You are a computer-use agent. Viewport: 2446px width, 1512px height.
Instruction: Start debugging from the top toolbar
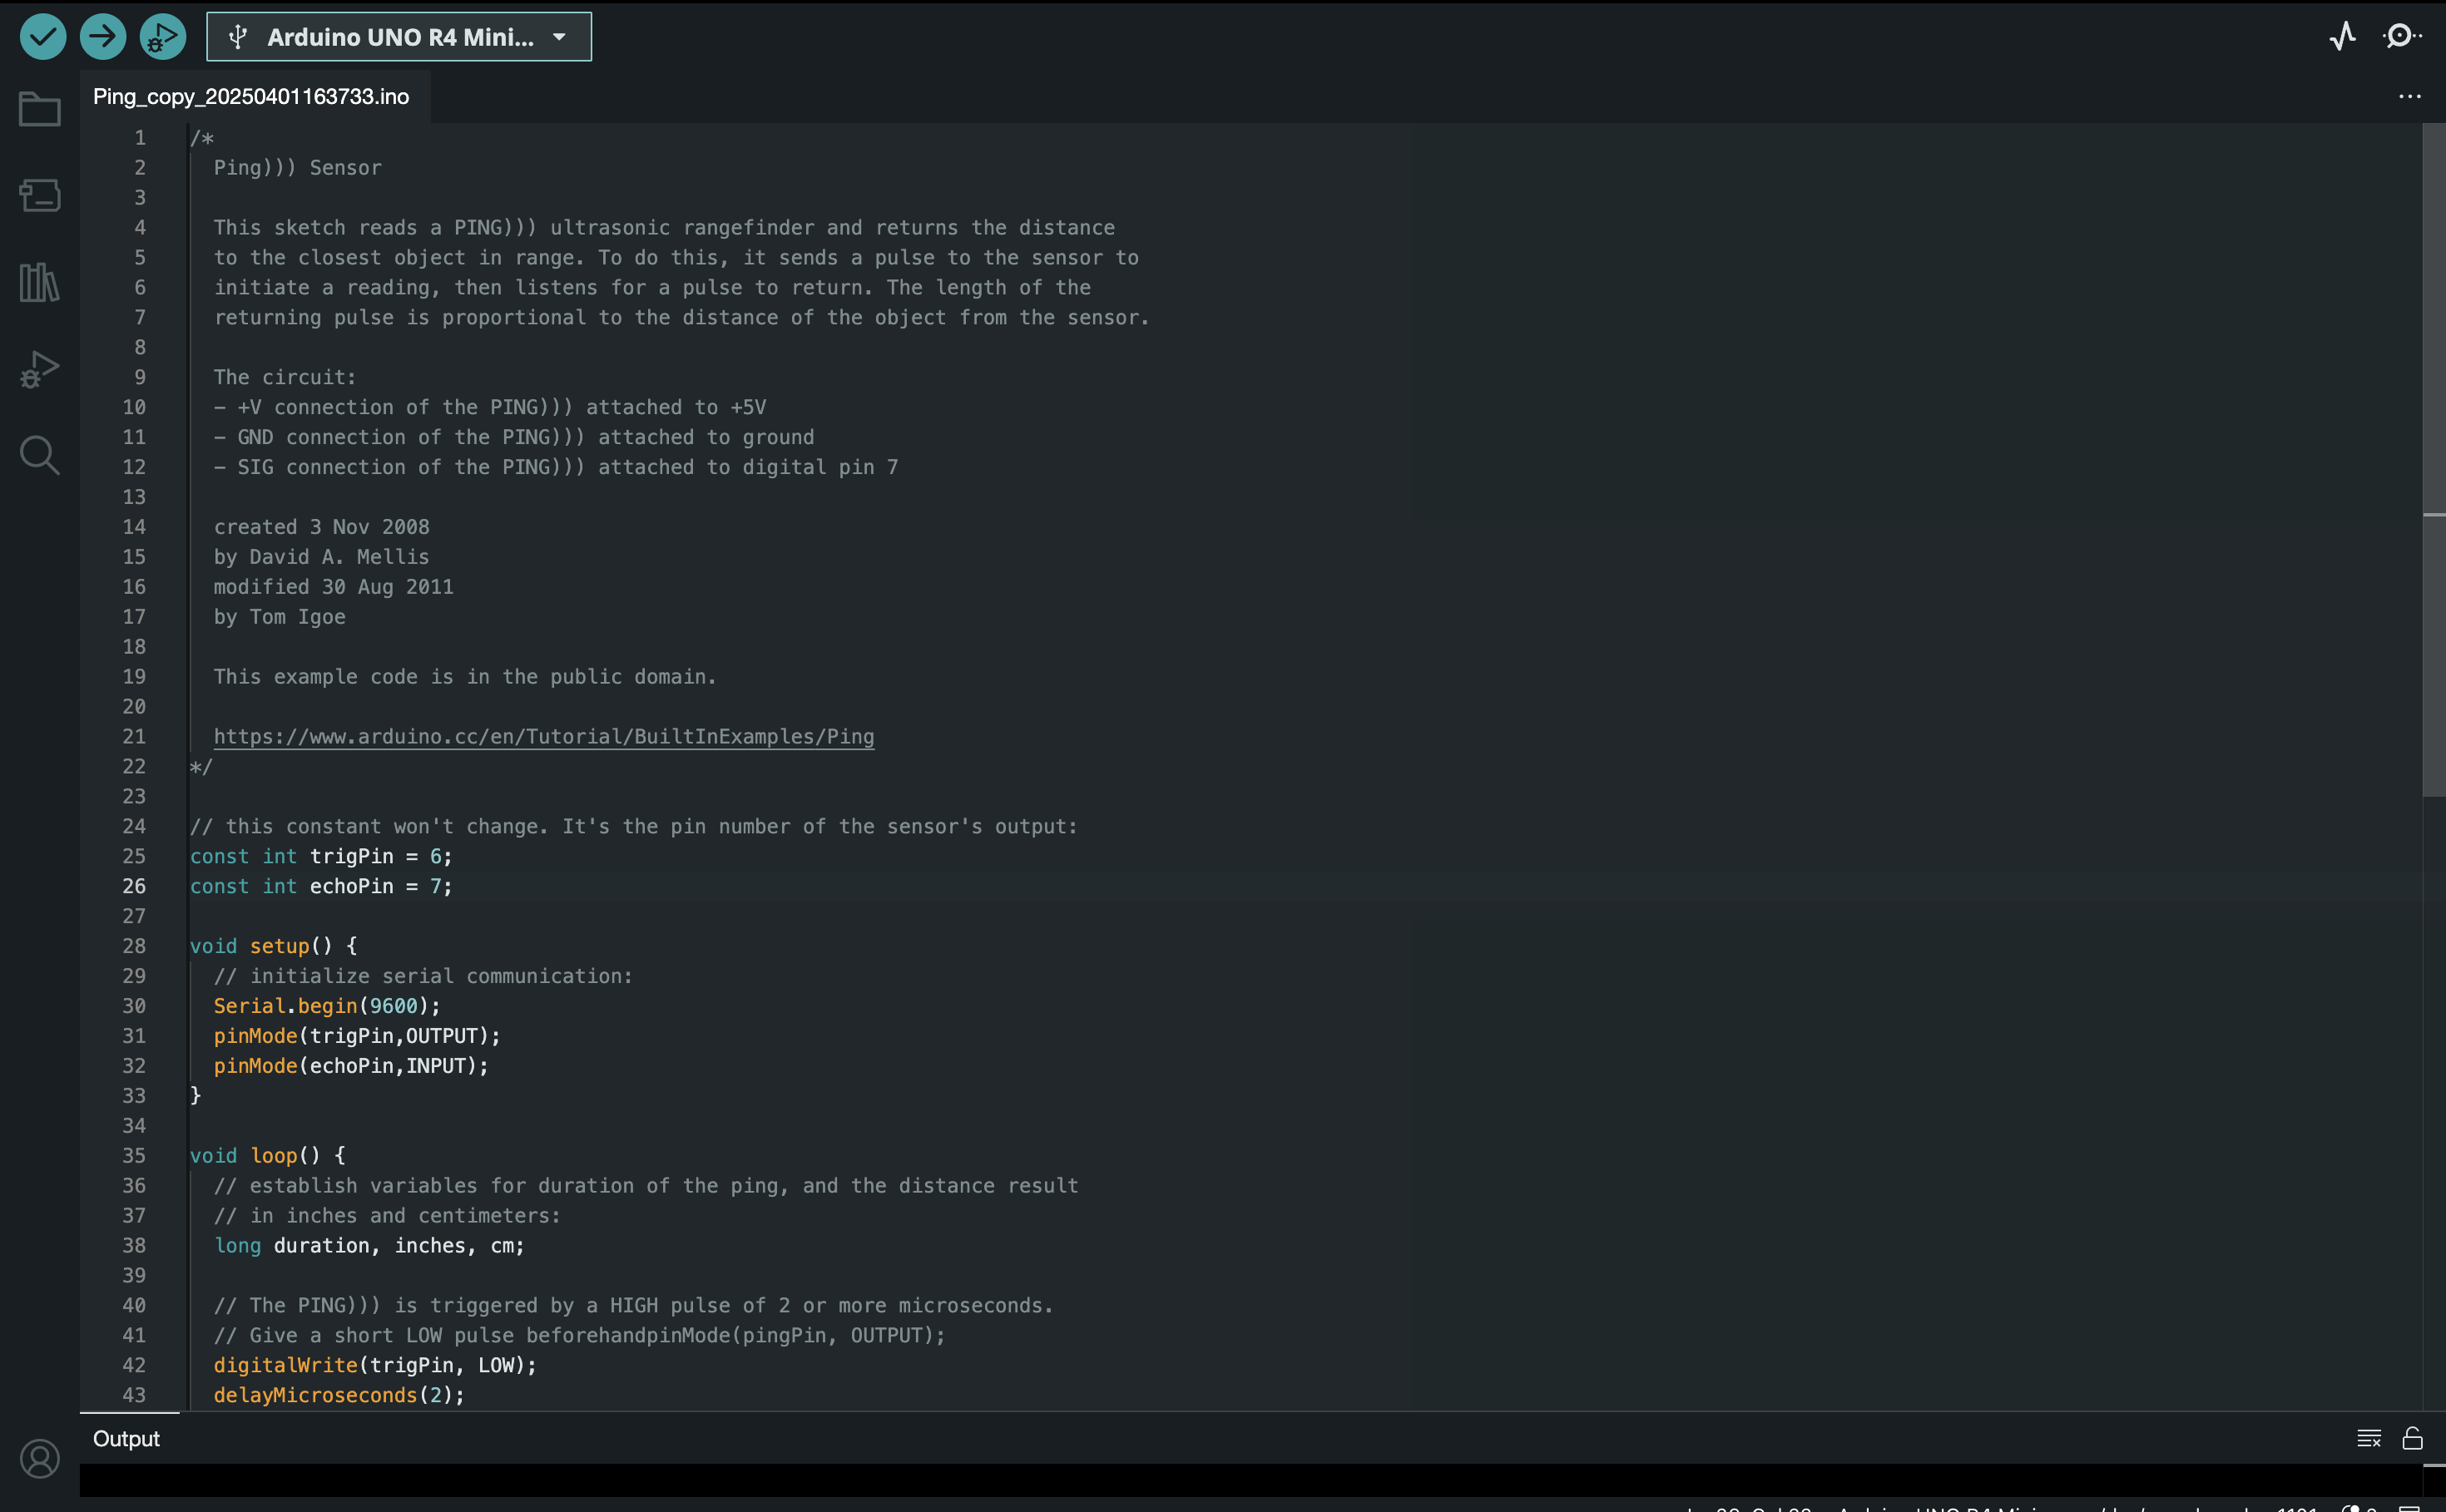click(x=163, y=37)
